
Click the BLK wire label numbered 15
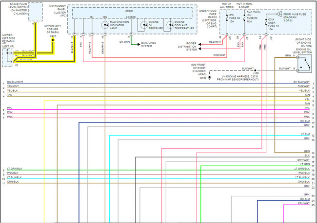coord(307,156)
